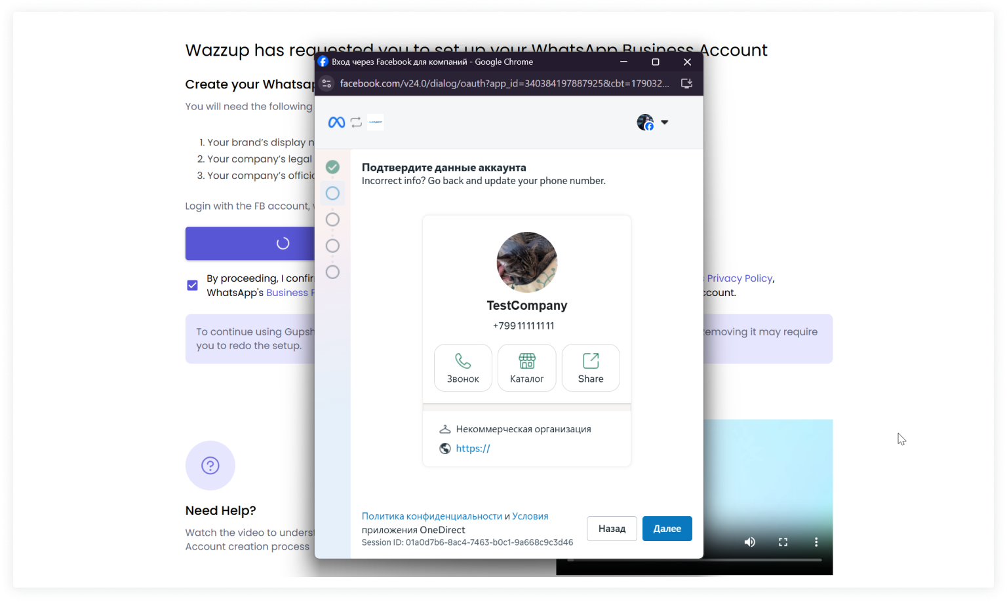Click the 'Подтвердите данные аккаунта' heading

[x=444, y=168]
